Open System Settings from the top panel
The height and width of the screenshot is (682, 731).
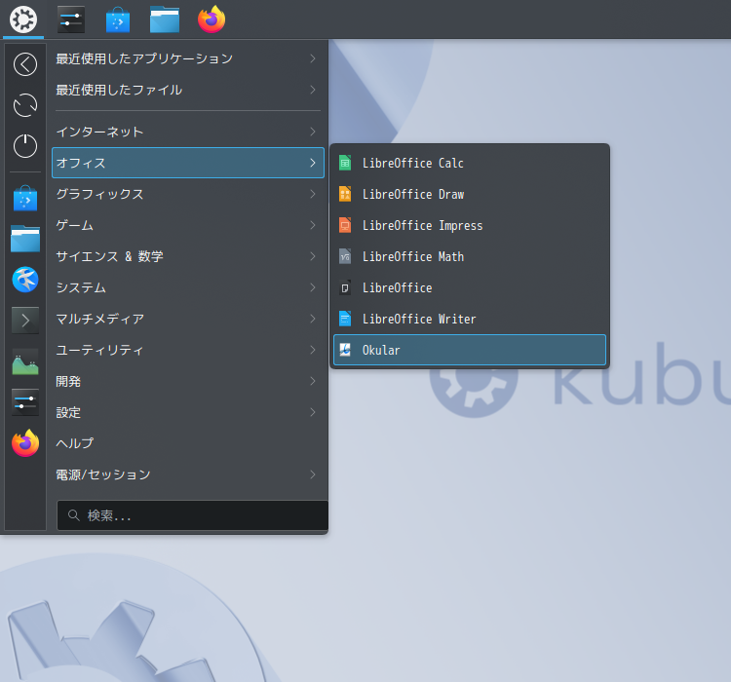(71, 19)
